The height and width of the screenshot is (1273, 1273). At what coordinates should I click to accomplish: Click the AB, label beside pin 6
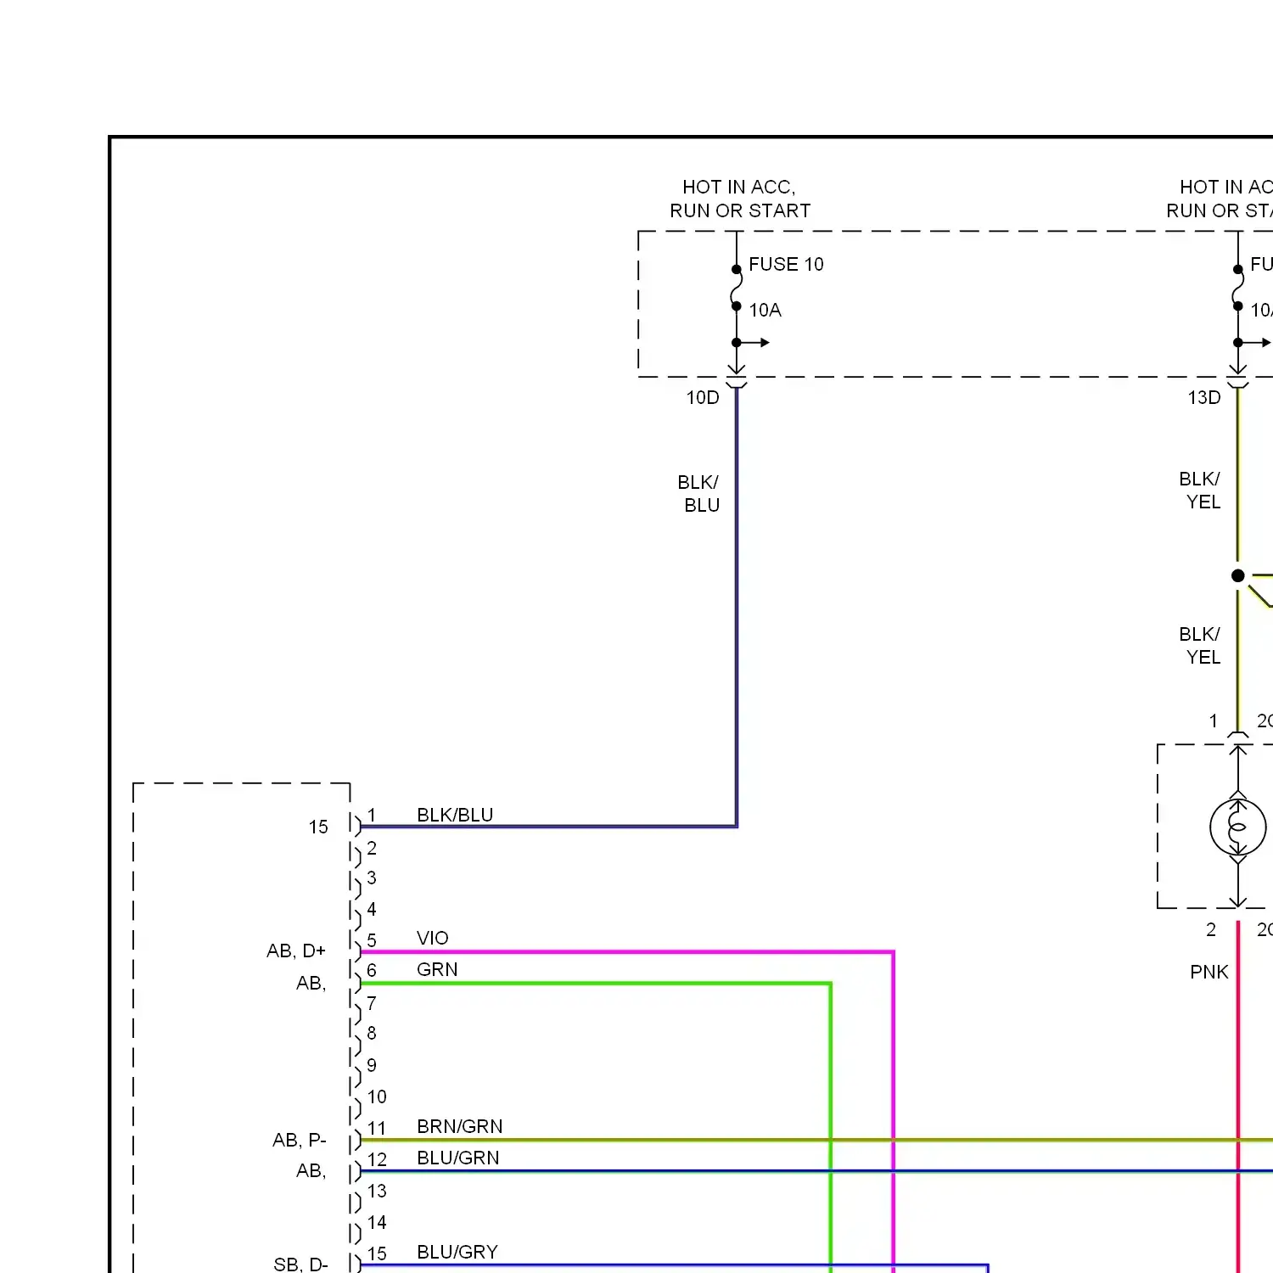(x=311, y=983)
